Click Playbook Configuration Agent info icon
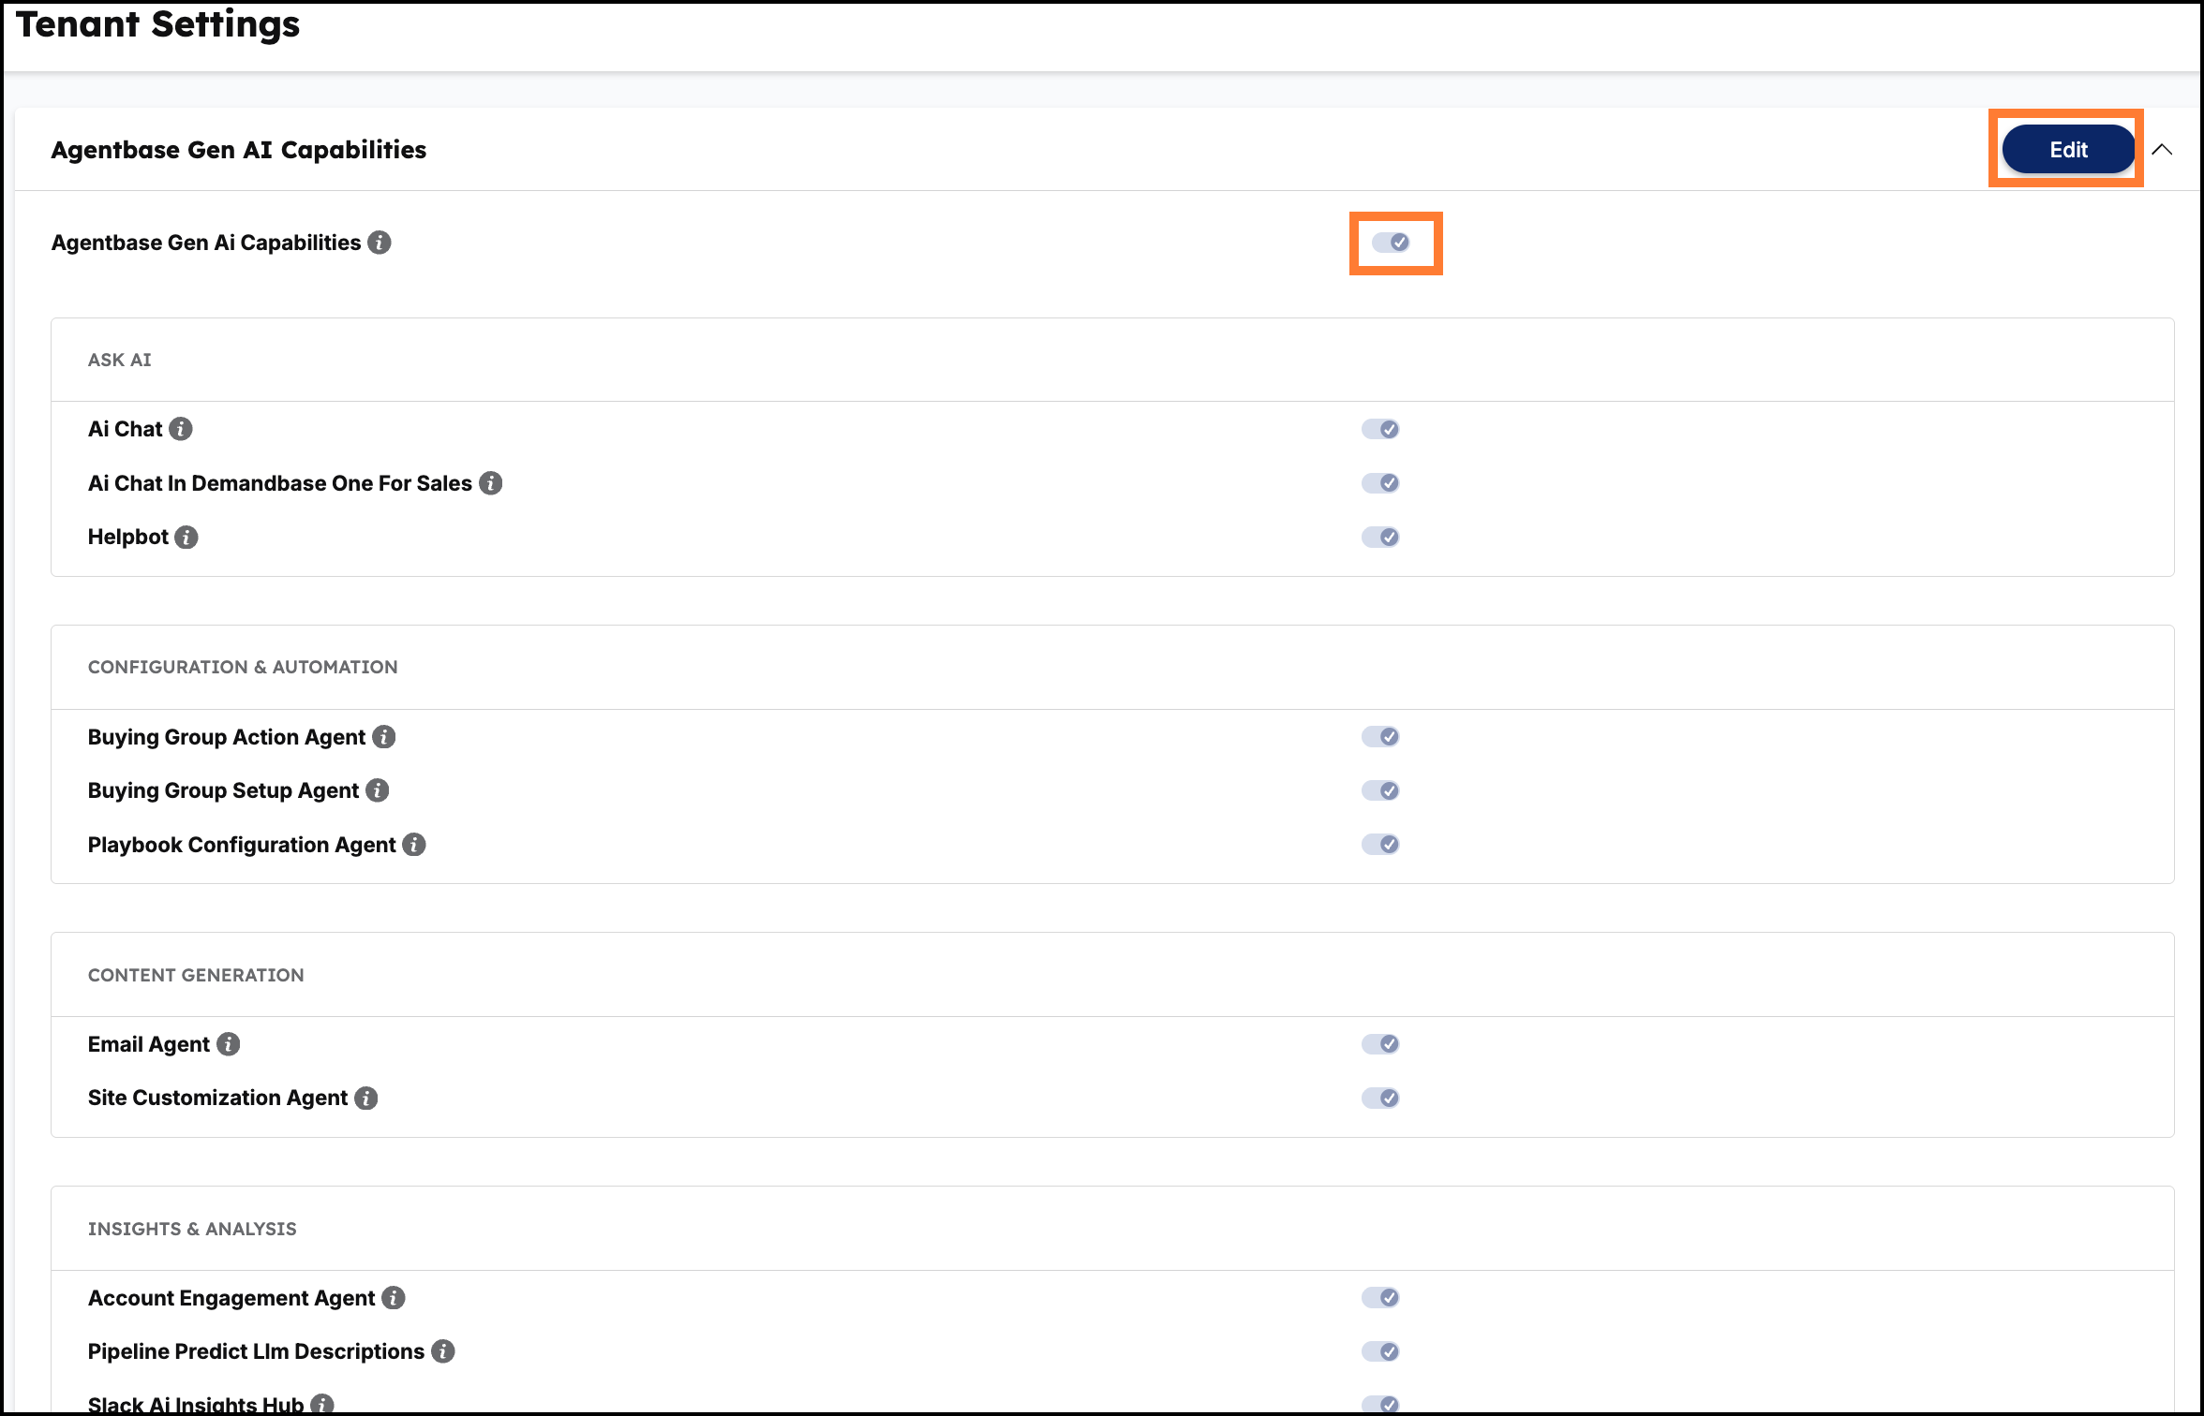2204x1416 pixels. pyautogui.click(x=414, y=845)
